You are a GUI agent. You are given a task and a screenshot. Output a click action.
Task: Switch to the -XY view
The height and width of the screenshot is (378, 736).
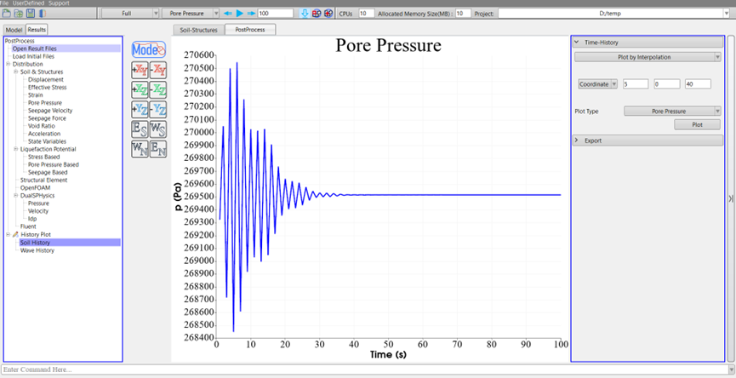158,70
